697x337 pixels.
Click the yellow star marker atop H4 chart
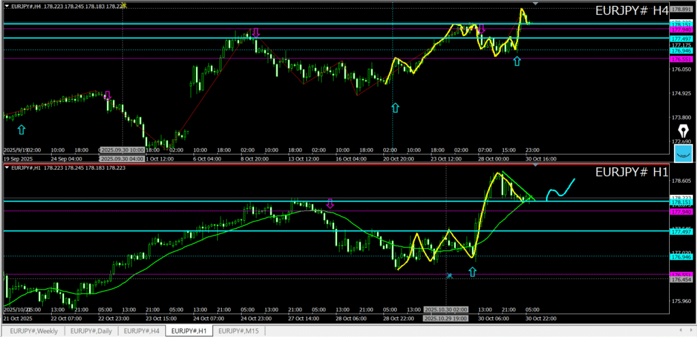pyautogui.click(x=123, y=5)
